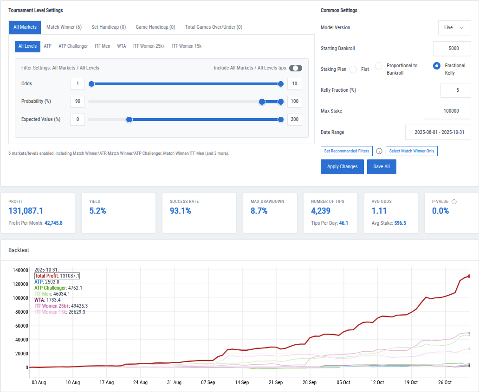This screenshot has height=392, width=479.
Task: Click the Starting Bankroll input field
Action: pos(452,49)
